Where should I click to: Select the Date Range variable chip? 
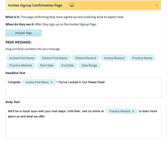point(89,65)
